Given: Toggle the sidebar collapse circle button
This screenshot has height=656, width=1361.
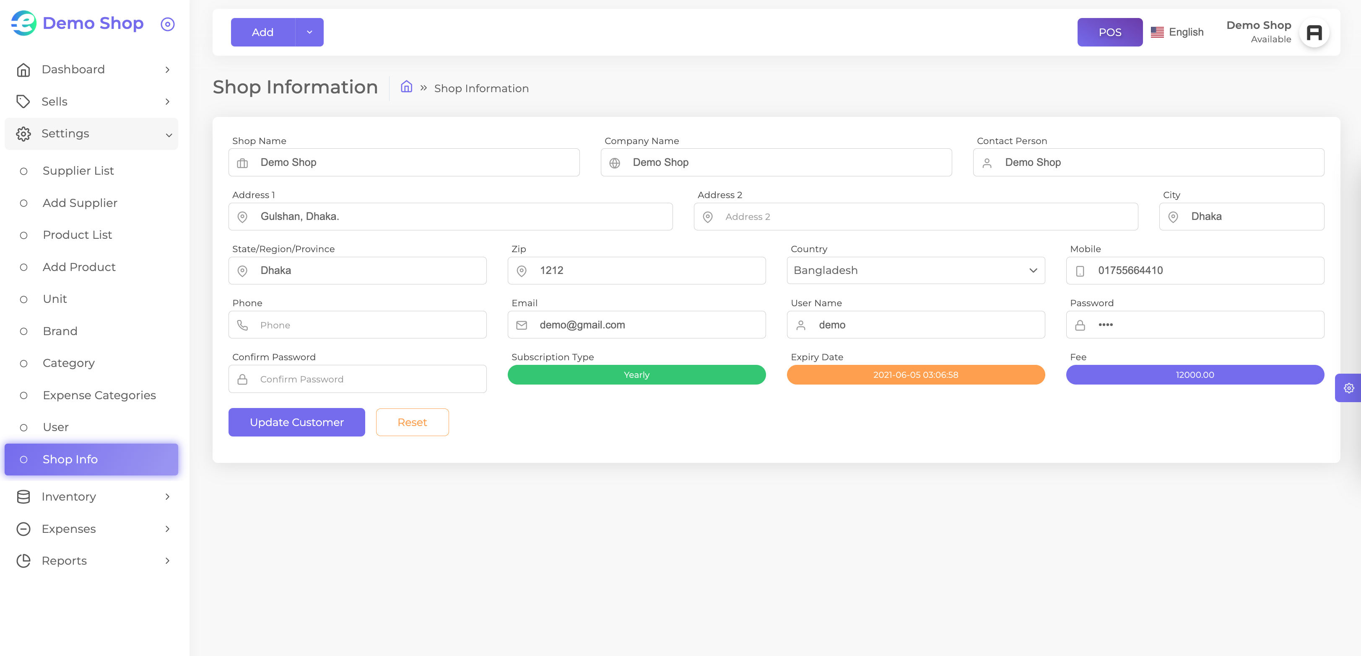Looking at the screenshot, I should click(167, 24).
